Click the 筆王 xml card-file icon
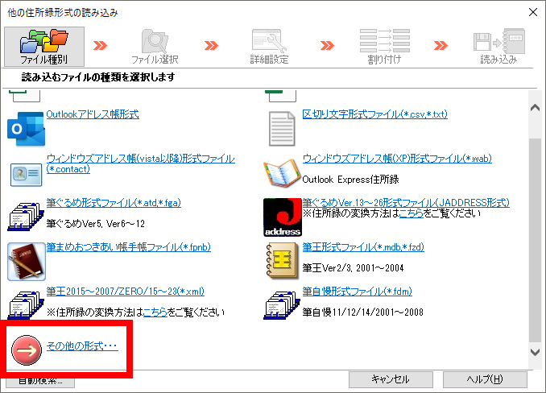 (26, 306)
